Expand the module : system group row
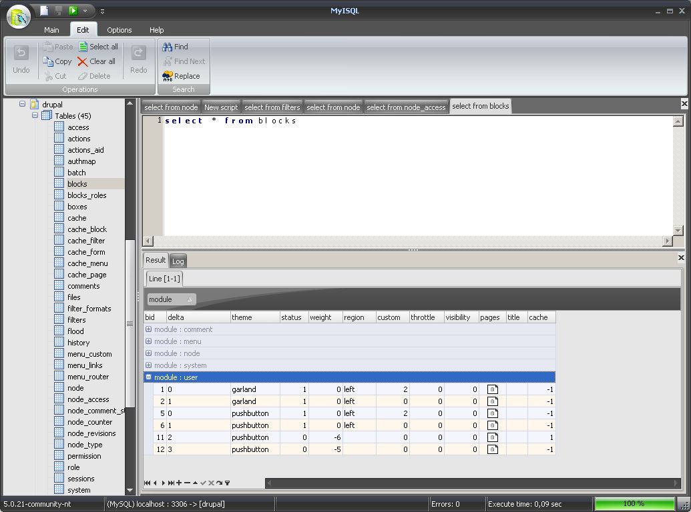 (x=148, y=365)
